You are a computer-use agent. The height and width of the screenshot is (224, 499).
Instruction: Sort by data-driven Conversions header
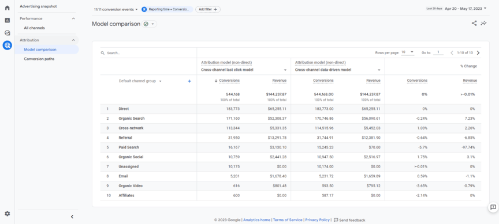click(x=323, y=81)
